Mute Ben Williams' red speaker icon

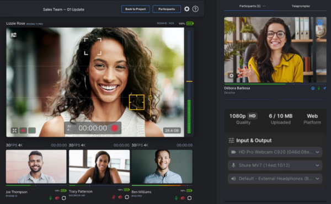(183, 198)
